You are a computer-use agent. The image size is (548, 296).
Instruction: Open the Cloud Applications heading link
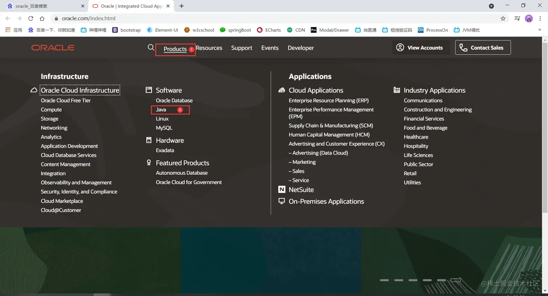316,90
